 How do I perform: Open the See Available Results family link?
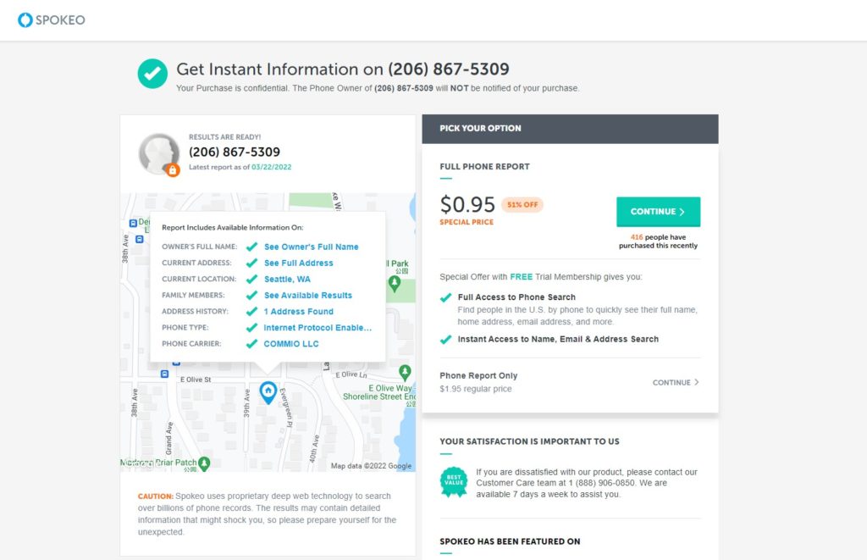[x=307, y=295]
